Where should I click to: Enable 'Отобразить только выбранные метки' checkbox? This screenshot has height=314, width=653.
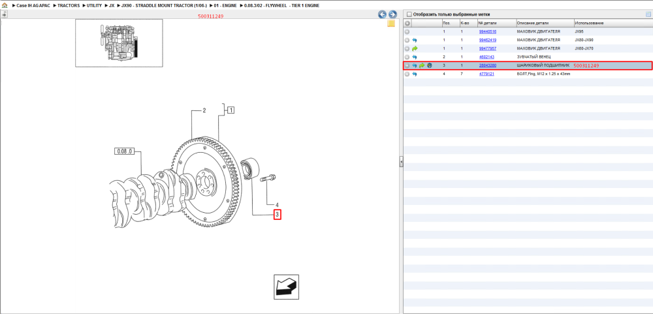(x=409, y=14)
